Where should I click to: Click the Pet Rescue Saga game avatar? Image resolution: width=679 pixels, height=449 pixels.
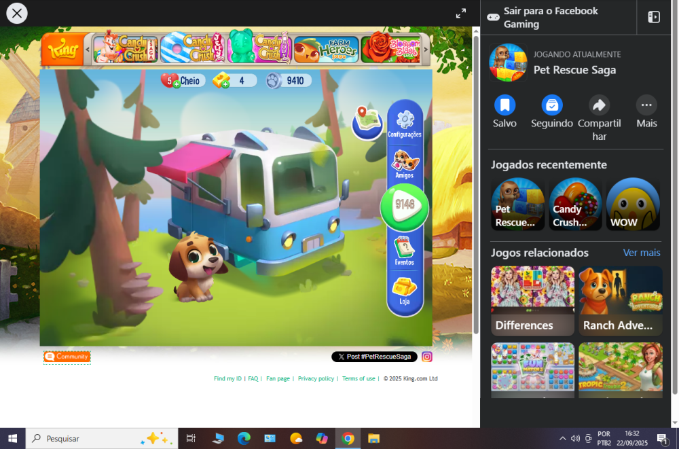(508, 62)
